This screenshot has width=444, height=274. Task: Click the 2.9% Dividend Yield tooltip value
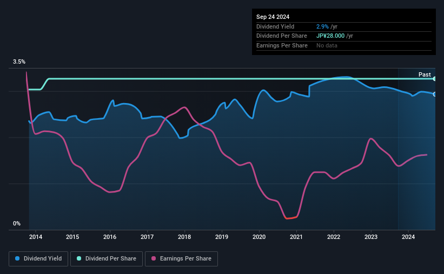(x=322, y=26)
